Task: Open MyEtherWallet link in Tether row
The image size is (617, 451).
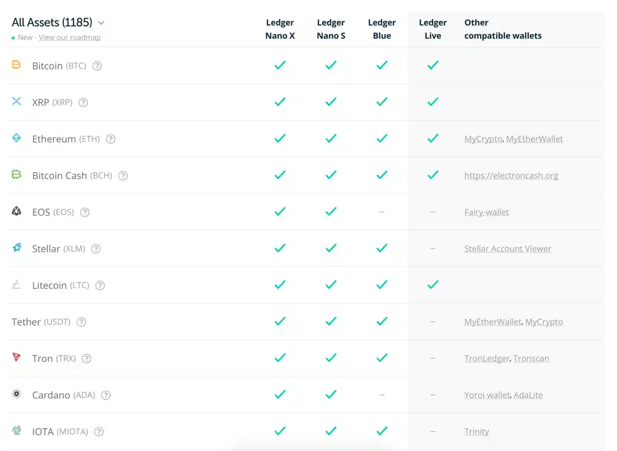Action: [493, 322]
